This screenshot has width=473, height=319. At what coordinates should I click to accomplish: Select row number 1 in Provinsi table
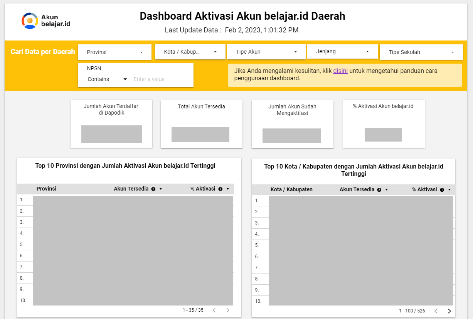click(22, 200)
